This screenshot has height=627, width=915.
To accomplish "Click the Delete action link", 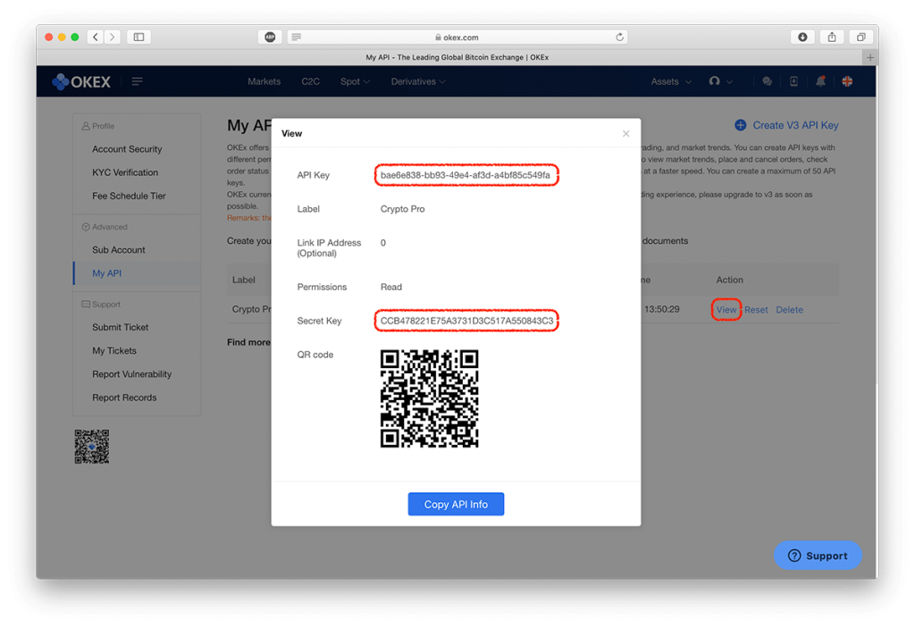I will [790, 310].
